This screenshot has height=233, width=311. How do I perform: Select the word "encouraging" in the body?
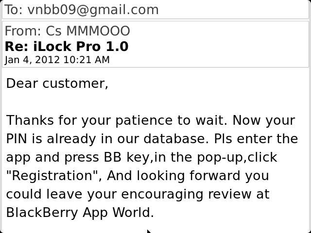point(162,194)
